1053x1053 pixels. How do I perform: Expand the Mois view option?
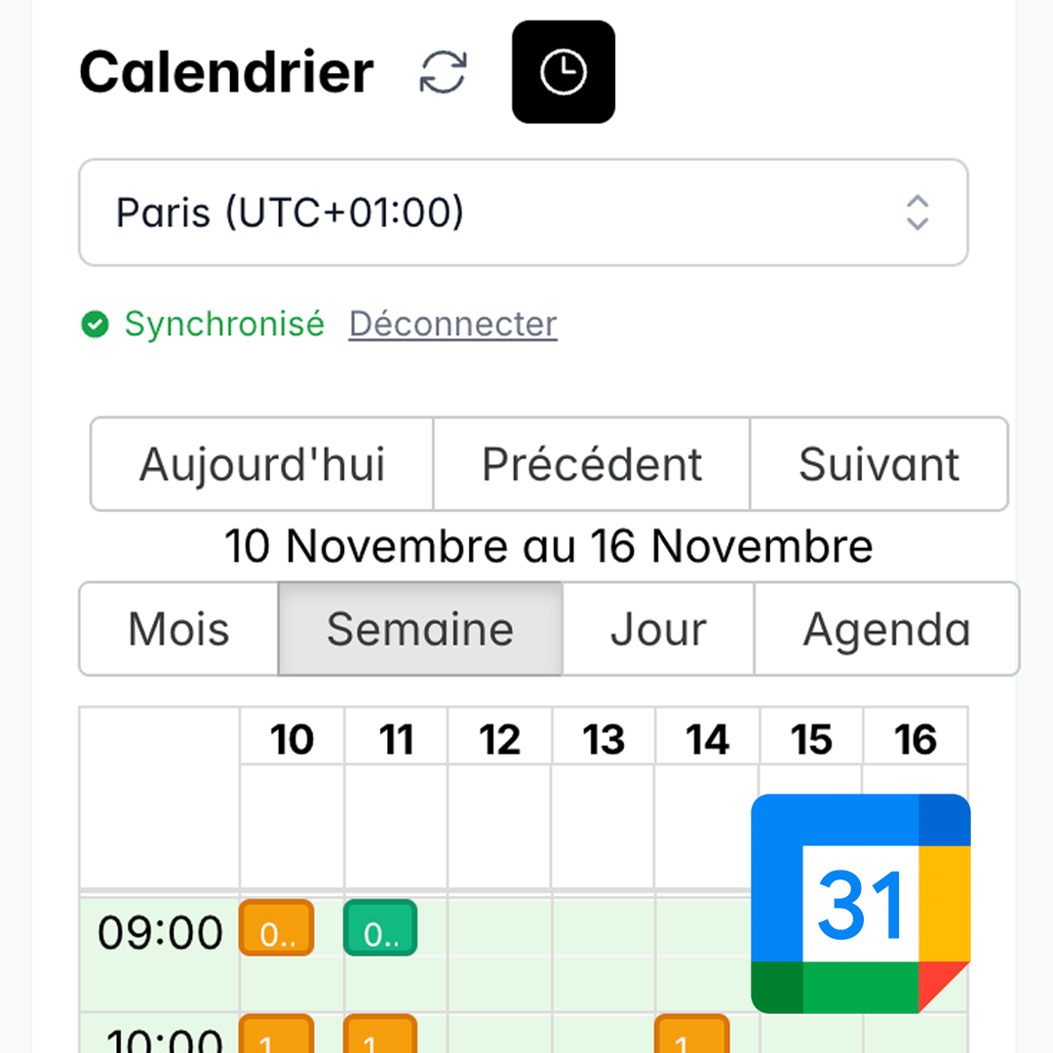coord(177,629)
